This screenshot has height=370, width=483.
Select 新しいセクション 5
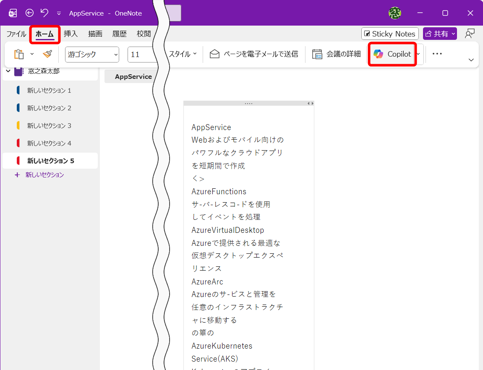[50, 161]
